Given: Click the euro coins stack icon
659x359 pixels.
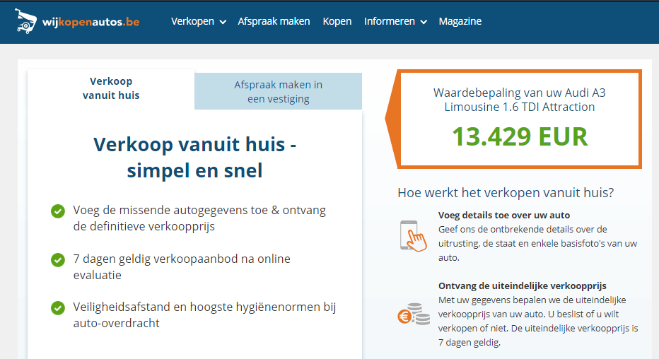Looking at the screenshot, I should [x=414, y=314].
